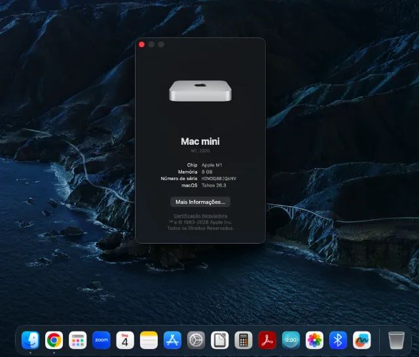The height and width of the screenshot is (357, 419).
Task: Launch Freeform from the Dock
Action: coord(362,340)
